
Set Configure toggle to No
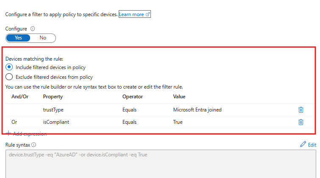click(x=43, y=38)
